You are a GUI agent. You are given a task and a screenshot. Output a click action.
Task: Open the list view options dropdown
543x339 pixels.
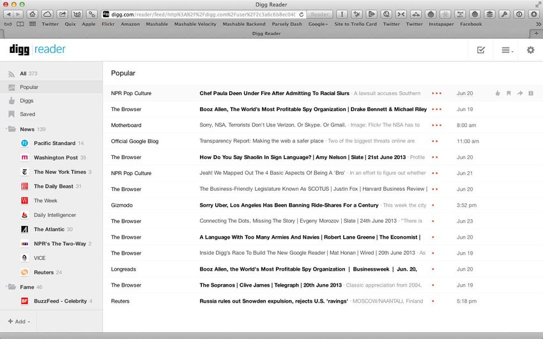pos(507,50)
